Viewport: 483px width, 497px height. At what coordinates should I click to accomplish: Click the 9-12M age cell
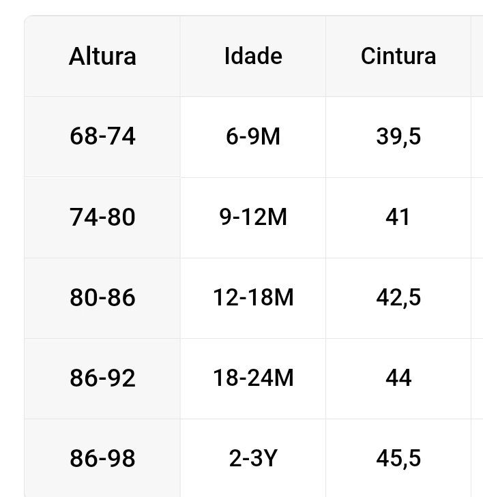253,217
